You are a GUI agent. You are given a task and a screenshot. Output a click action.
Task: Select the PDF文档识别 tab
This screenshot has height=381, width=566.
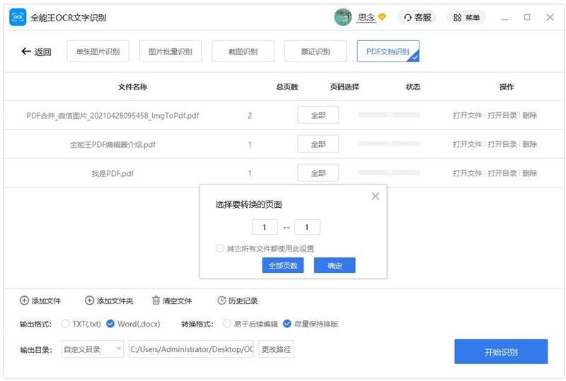(388, 52)
